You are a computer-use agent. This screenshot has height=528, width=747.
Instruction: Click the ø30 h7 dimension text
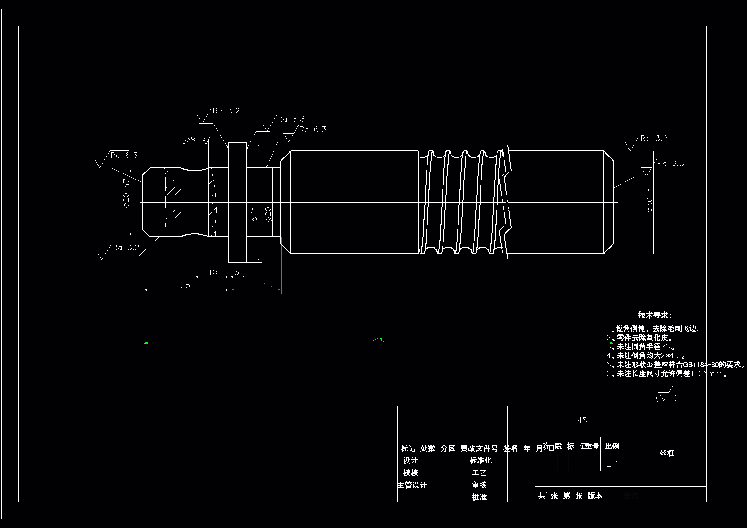tap(650, 198)
